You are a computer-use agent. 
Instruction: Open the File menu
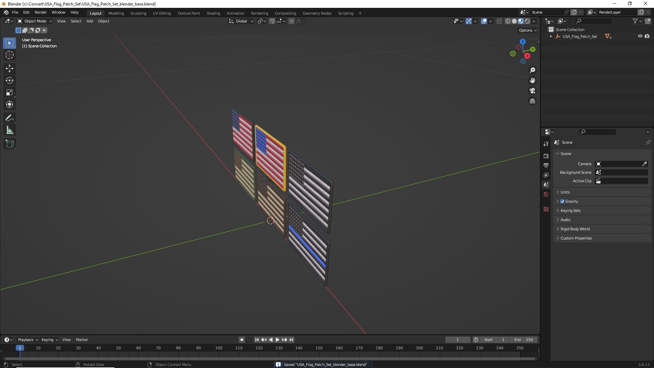click(x=15, y=12)
